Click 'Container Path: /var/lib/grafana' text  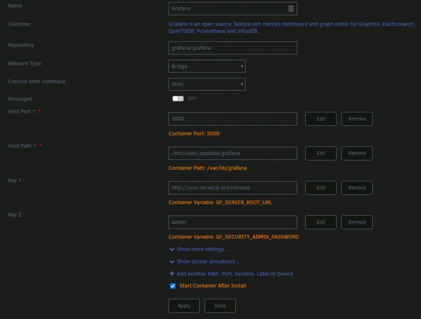[208, 168]
